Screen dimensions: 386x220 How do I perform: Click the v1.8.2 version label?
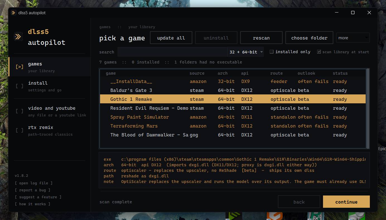pyautogui.click(x=21, y=176)
